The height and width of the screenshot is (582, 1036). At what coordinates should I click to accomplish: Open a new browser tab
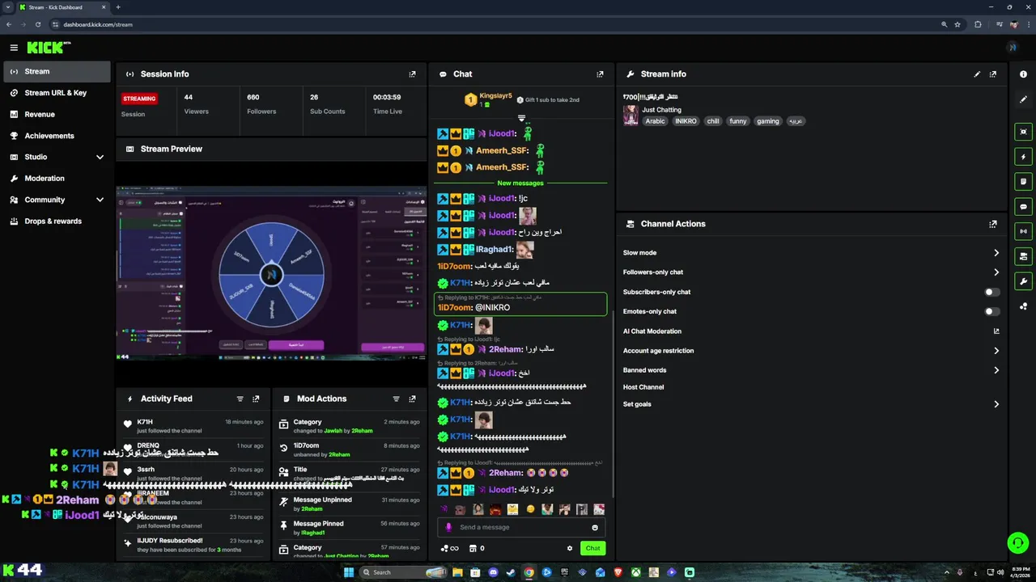pyautogui.click(x=118, y=7)
